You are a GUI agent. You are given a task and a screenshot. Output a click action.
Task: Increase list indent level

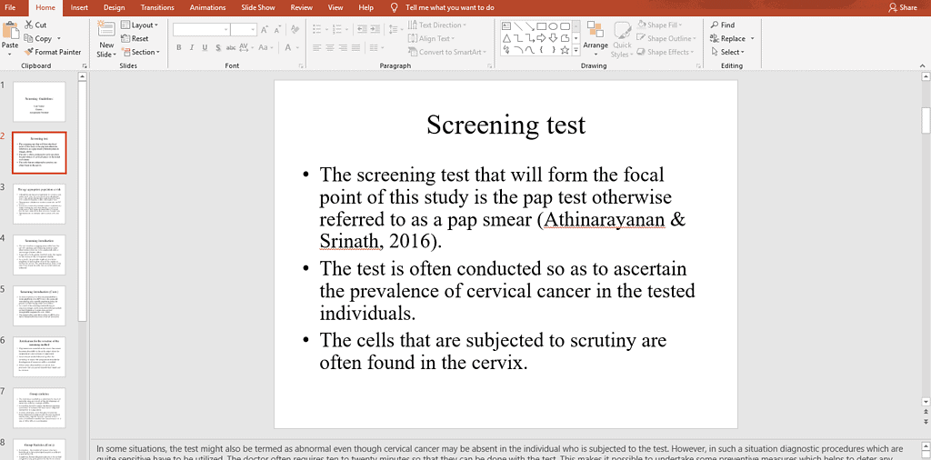(x=375, y=29)
